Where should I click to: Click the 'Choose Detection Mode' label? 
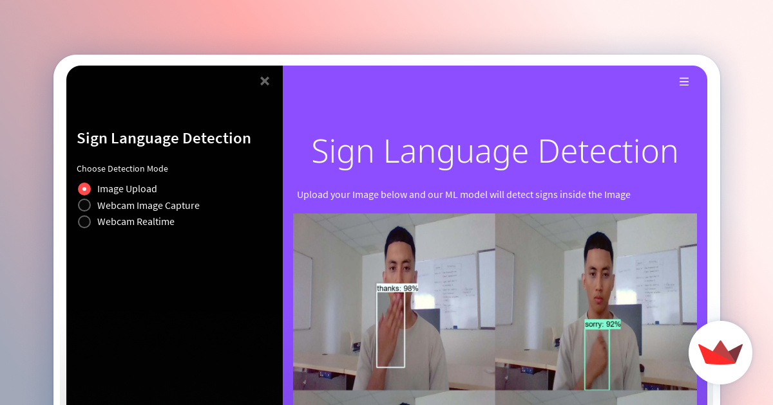coord(122,168)
